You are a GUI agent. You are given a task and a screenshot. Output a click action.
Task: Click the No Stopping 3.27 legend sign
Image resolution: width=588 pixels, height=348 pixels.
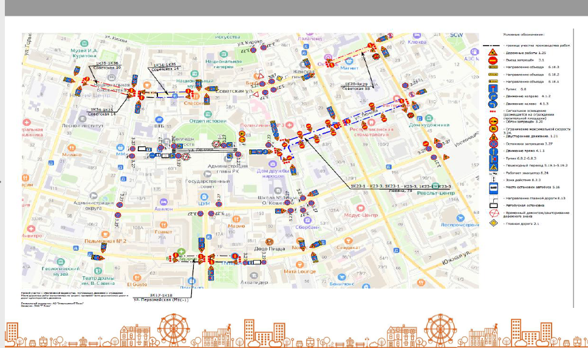pyautogui.click(x=491, y=144)
